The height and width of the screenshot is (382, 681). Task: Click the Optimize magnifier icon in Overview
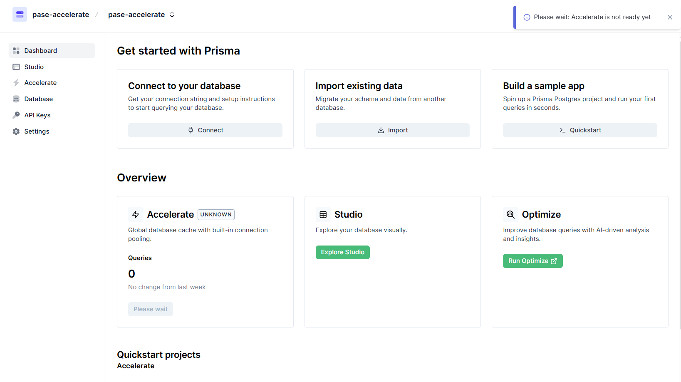click(510, 215)
